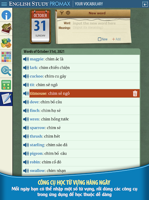Image resolution: width=149 pixels, height=200 pixels.
Task: Click the filter funnel icon
Action: tap(62, 13)
